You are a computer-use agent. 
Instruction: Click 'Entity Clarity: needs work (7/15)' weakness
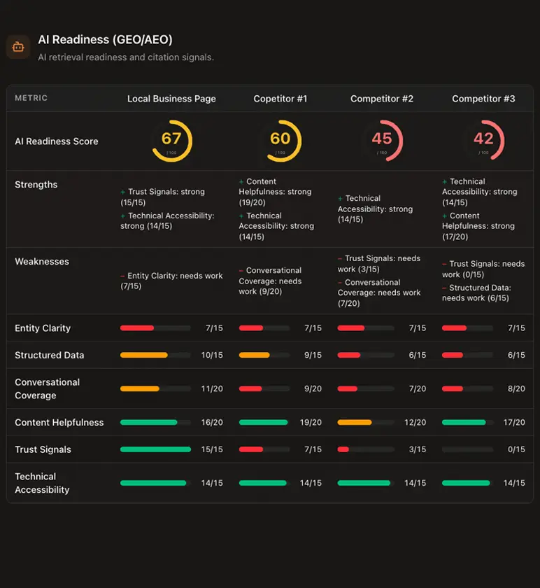pos(171,281)
